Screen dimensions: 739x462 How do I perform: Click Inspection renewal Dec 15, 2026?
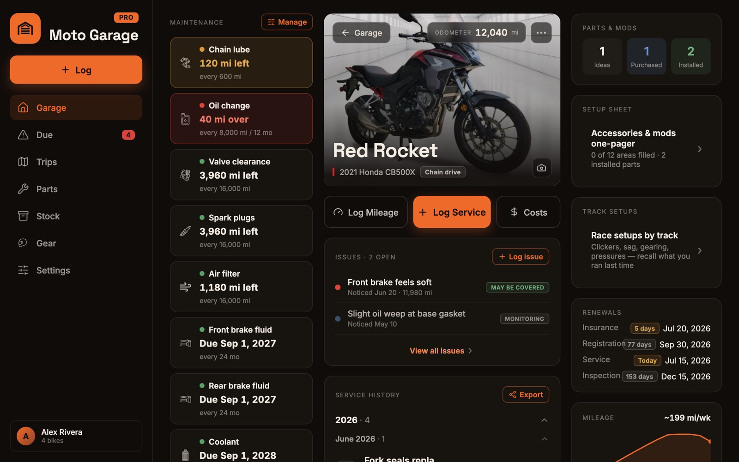coord(685,377)
